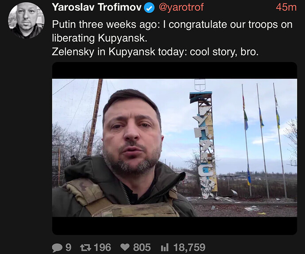Click the reply speech bubble icon
This screenshot has width=305, height=254.
point(57,247)
